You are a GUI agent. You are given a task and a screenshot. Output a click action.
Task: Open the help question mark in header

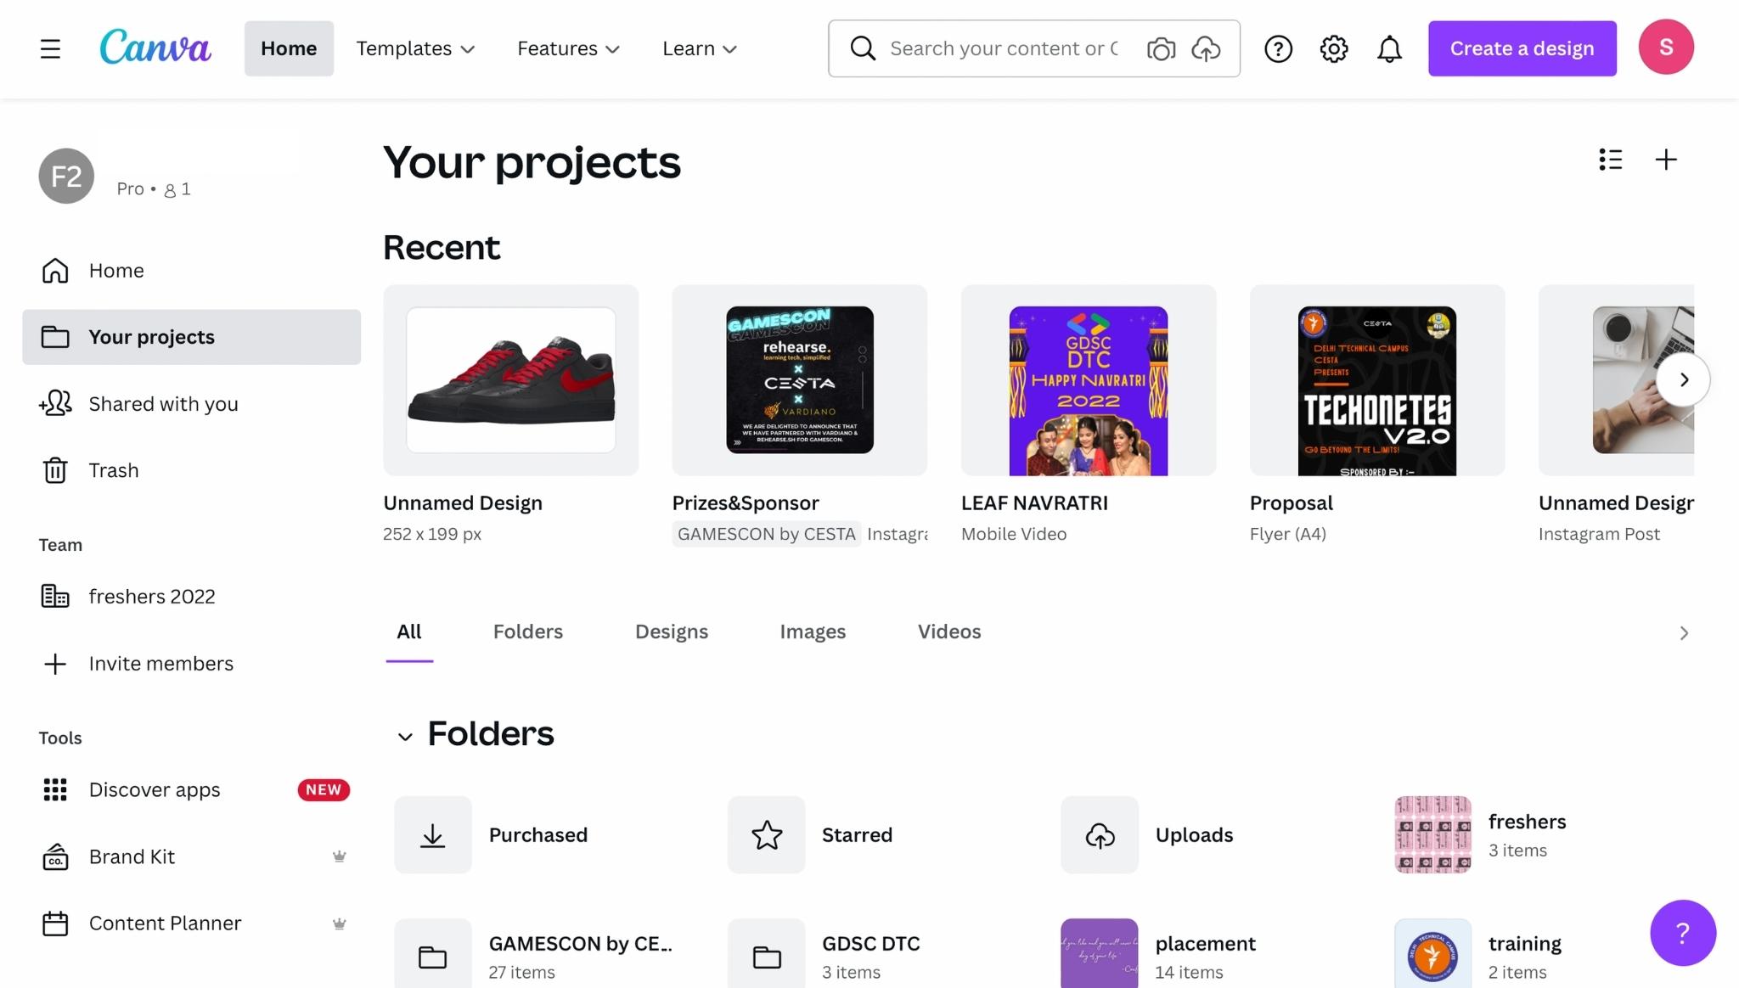pos(1278,48)
